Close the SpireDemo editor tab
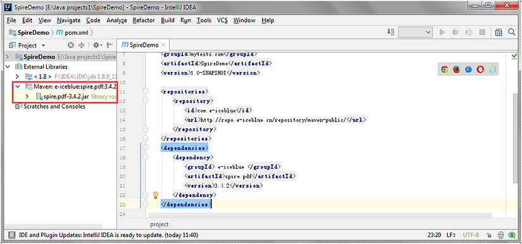 [163, 45]
